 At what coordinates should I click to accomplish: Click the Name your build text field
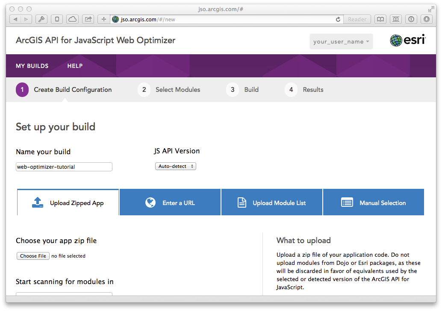coord(64,167)
